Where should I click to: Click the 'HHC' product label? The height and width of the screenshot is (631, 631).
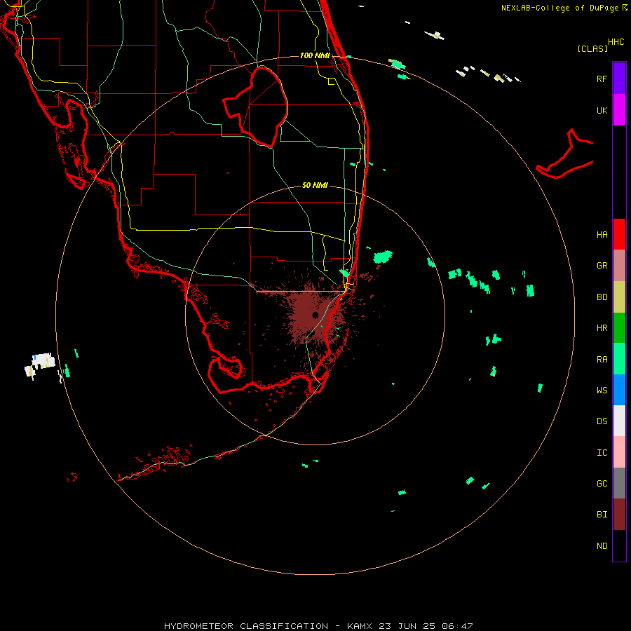point(616,42)
